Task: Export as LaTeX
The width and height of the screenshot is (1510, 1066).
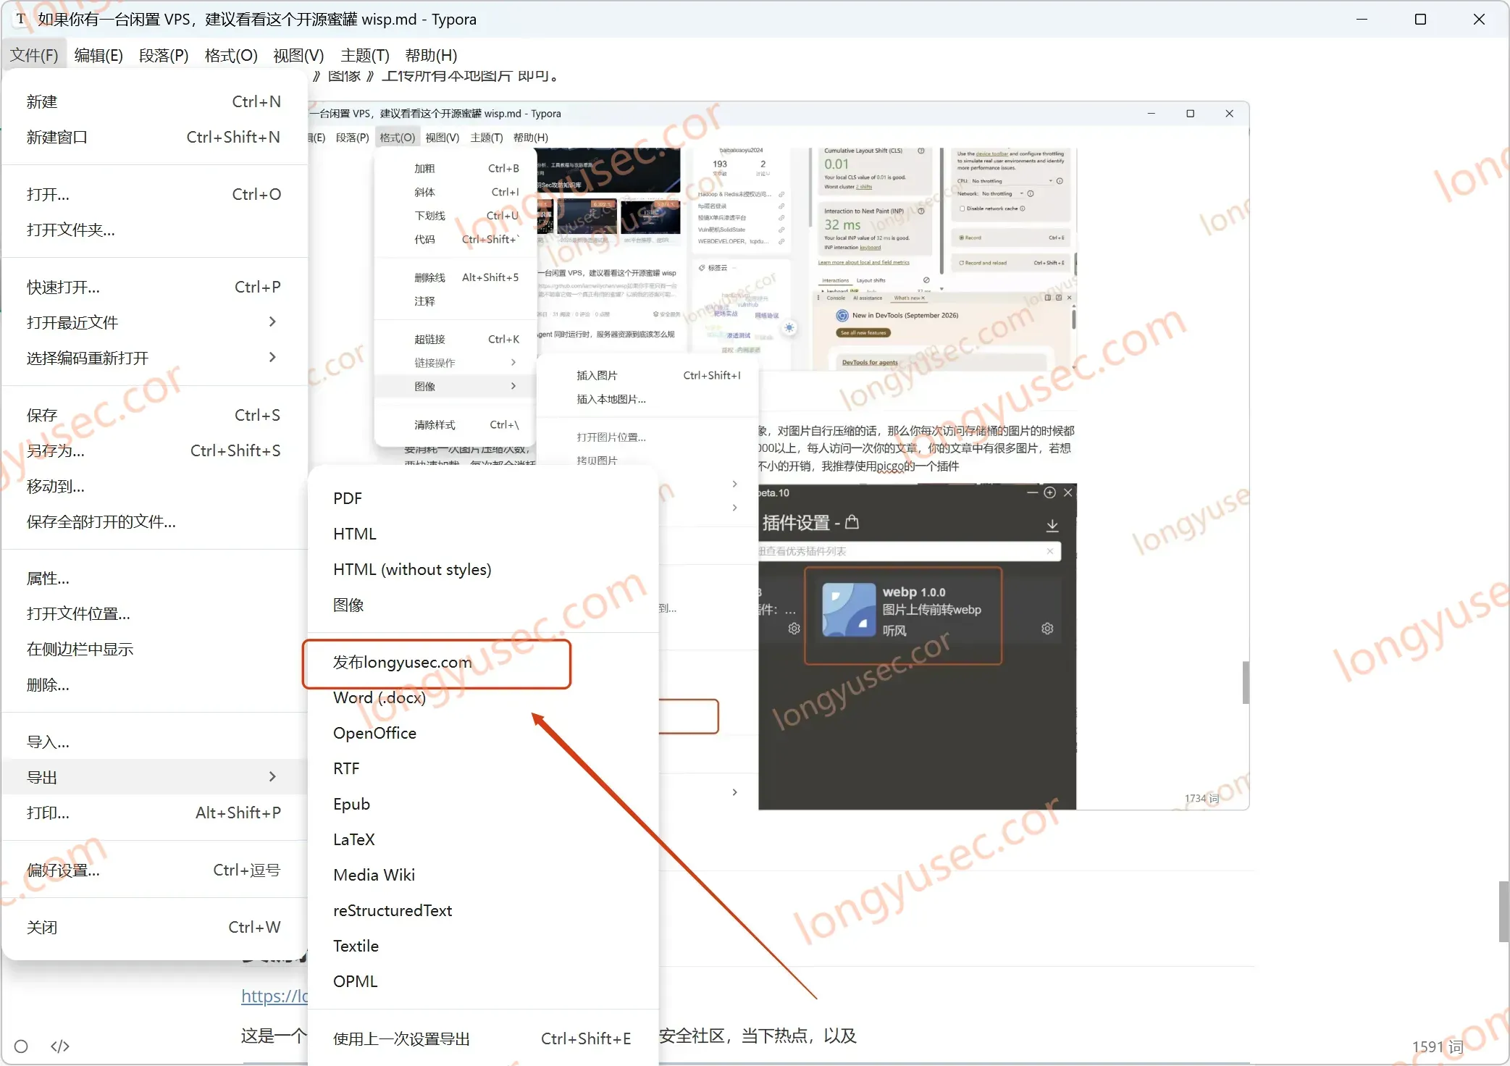Action: coord(483,839)
